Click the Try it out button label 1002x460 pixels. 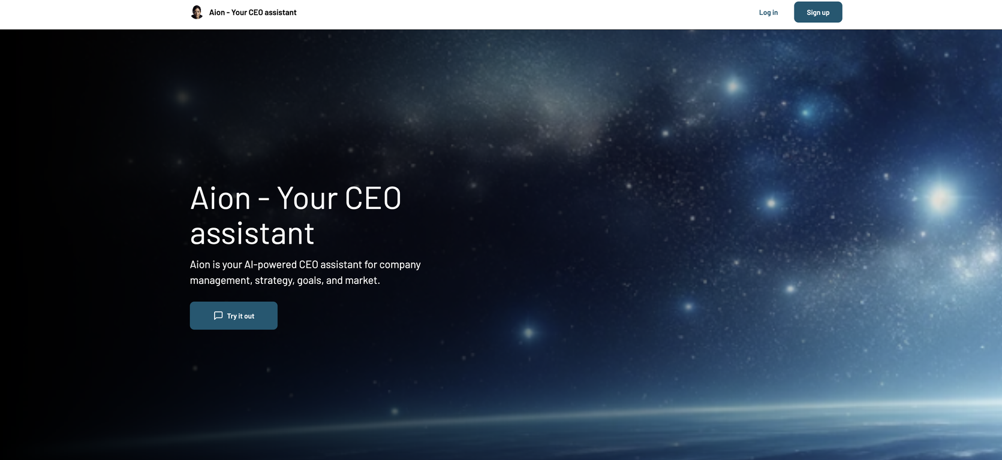[240, 316]
